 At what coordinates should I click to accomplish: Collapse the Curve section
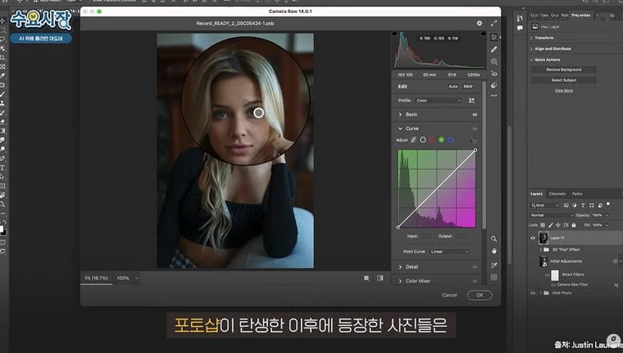(400, 129)
